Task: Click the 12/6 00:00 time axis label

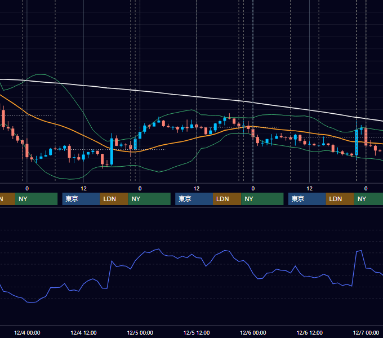Action: click(253, 332)
